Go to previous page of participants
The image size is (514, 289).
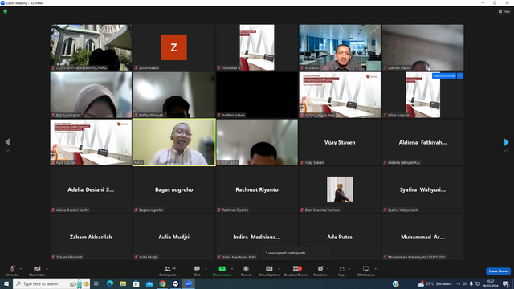(x=7, y=142)
